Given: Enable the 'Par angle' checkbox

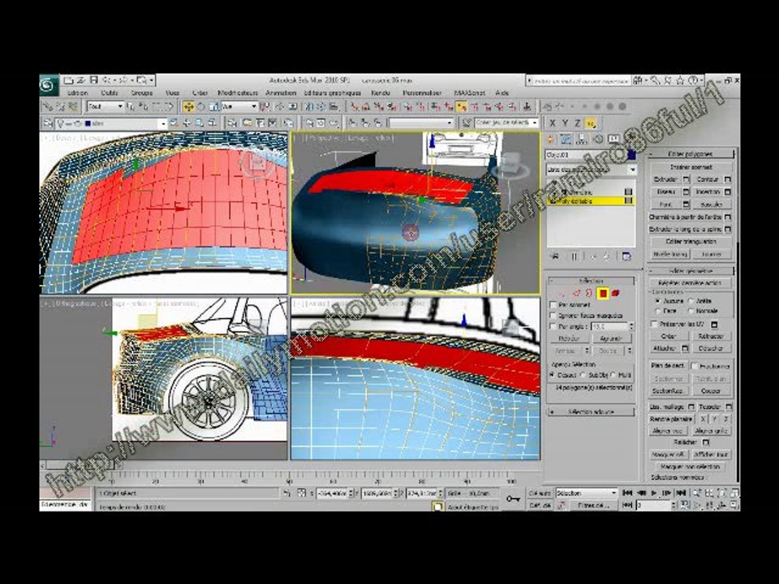Looking at the screenshot, I should [553, 326].
